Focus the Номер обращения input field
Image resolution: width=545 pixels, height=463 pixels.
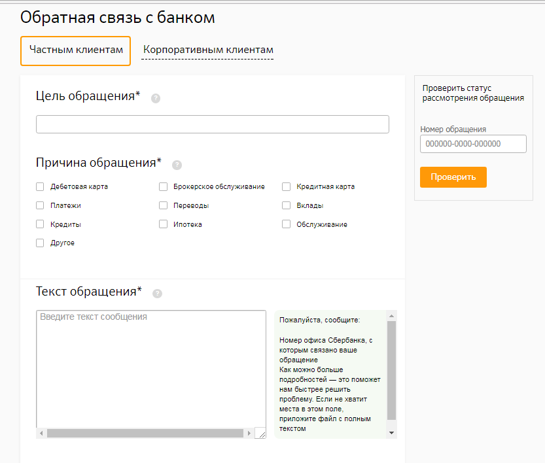click(x=472, y=144)
